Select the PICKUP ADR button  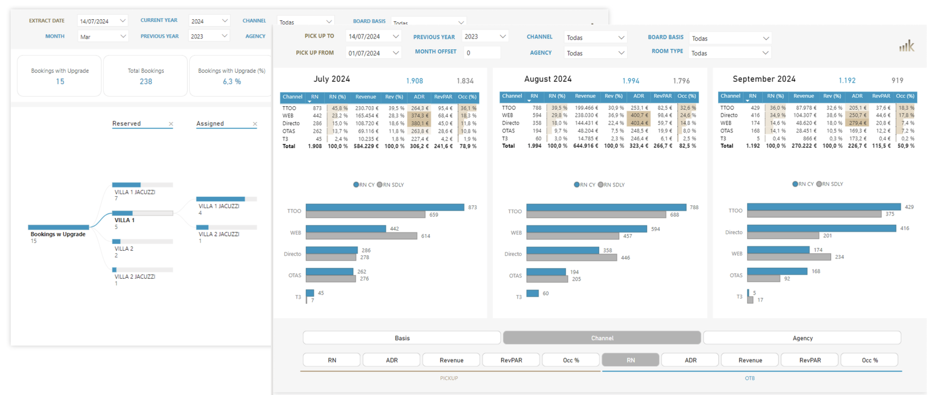pyautogui.click(x=391, y=360)
